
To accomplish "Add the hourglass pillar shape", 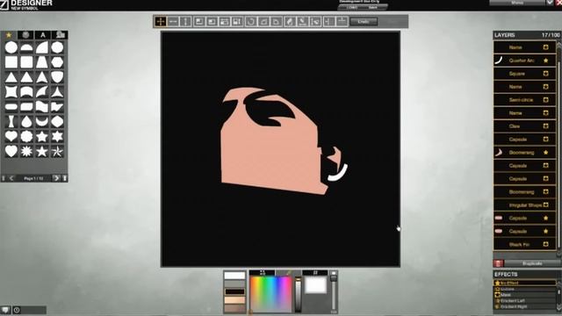I will click(11, 122).
